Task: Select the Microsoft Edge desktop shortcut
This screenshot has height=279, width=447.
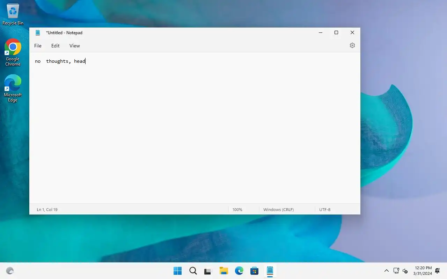Action: 13,89
